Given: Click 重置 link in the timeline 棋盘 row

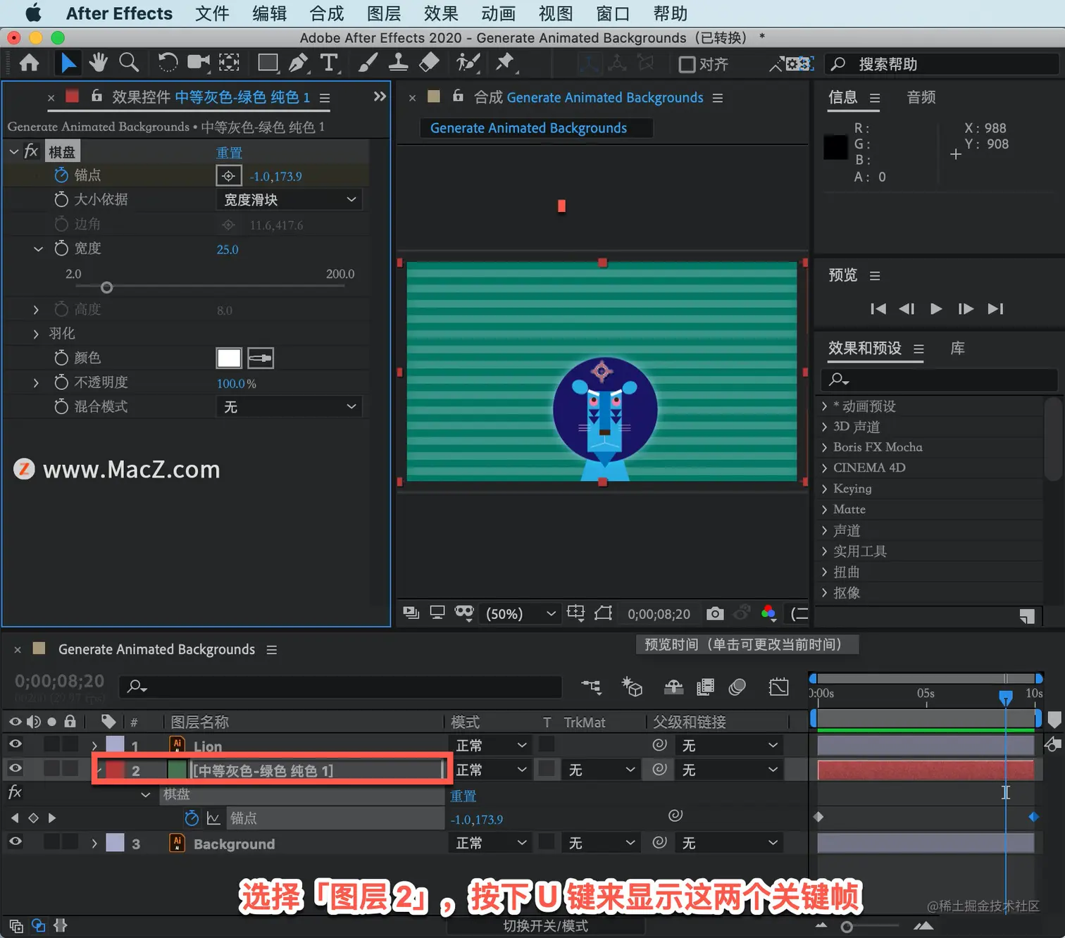Looking at the screenshot, I should point(463,796).
